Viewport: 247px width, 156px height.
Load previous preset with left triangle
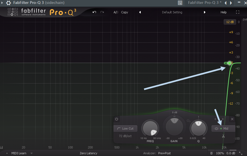[140, 12]
